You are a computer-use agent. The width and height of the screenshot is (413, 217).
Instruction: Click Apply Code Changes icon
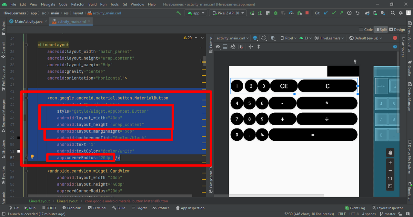coord(260,13)
